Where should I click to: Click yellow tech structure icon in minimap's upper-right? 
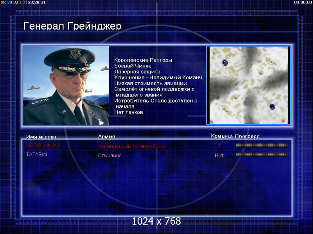271,61
